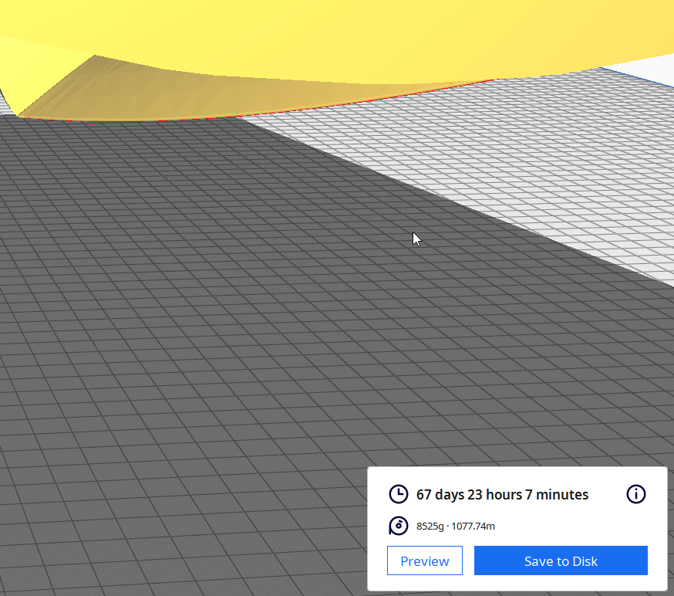Save the sliced file to disk
The image size is (674, 596).
(561, 560)
